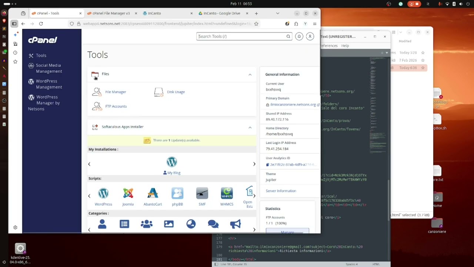Open the browser hamburger menu
This screenshot has width=474, height=267.
(314, 24)
